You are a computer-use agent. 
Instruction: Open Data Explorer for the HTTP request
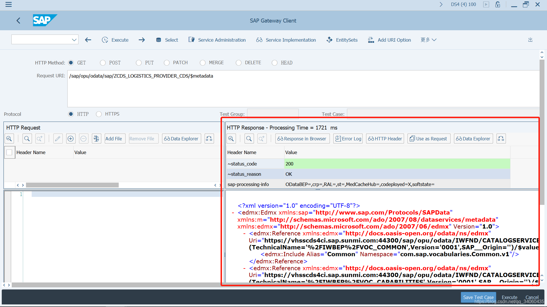(181, 138)
